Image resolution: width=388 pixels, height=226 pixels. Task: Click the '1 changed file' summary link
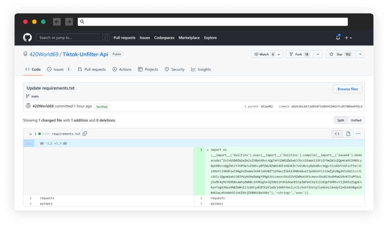click(50, 121)
